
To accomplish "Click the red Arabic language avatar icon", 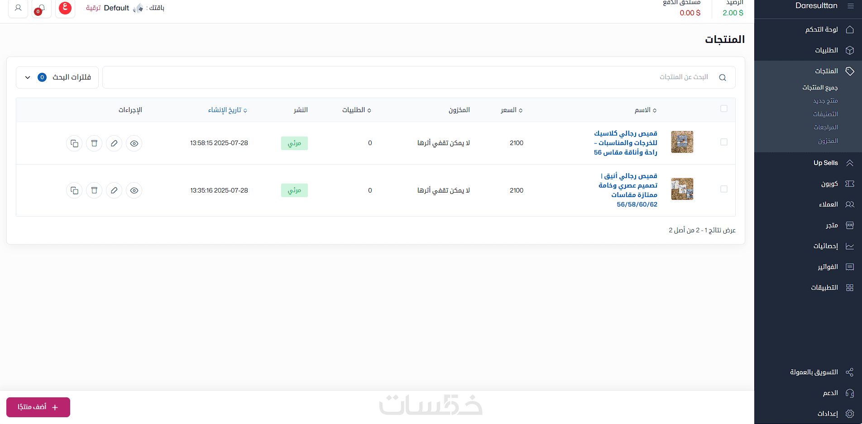I will (65, 8).
